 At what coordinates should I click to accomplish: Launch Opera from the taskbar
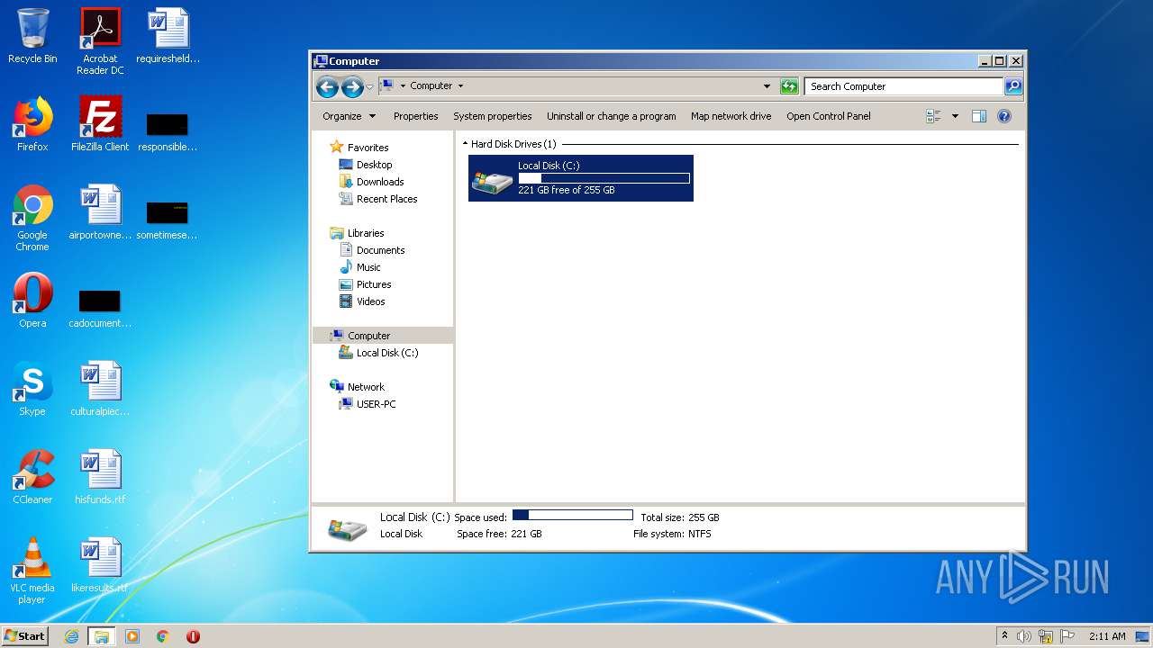(193, 636)
